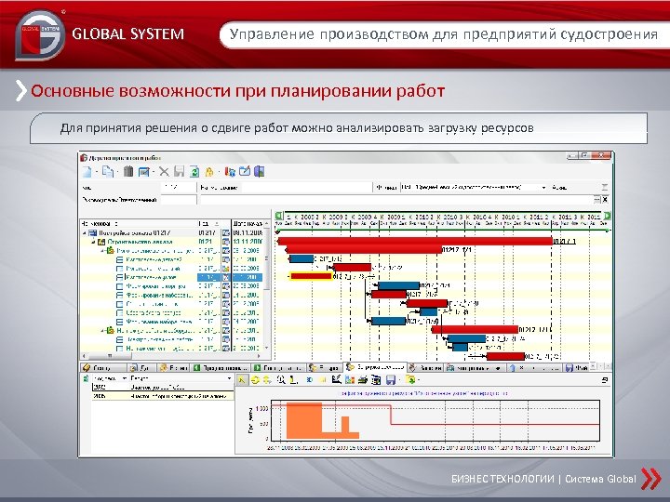Click the yellow padlock toolbar icon
Image resolution: width=670 pixels, height=502 pixels.
coord(209,172)
